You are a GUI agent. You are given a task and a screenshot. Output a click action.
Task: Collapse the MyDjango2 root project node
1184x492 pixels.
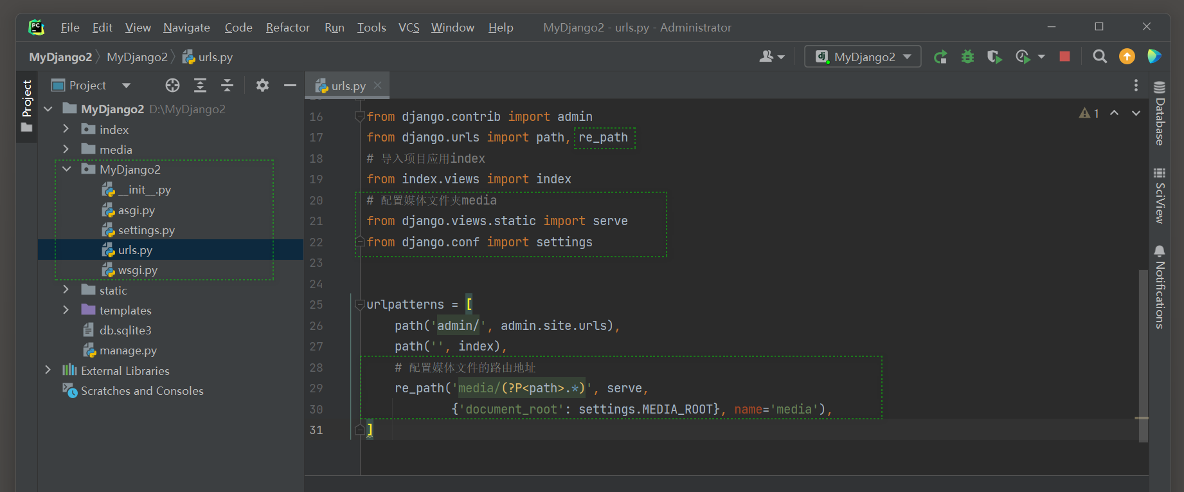click(48, 109)
